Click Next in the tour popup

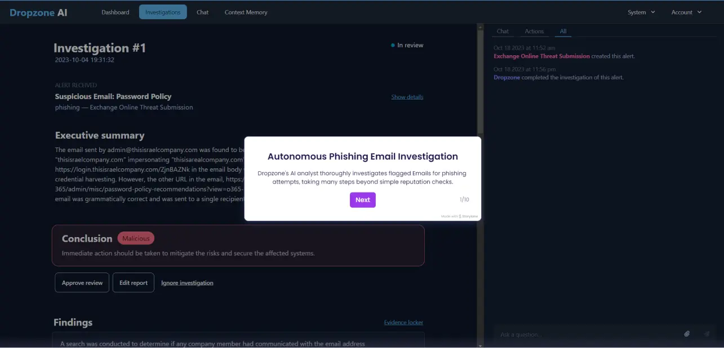pyautogui.click(x=363, y=200)
